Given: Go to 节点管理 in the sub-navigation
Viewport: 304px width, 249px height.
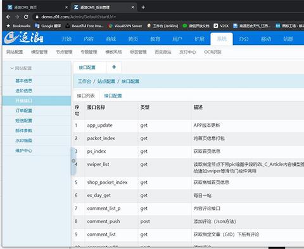Looking at the screenshot, I should point(64,52).
